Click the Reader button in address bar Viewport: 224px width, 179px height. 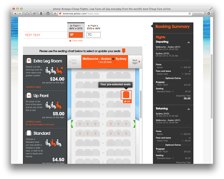(x=198, y=14)
